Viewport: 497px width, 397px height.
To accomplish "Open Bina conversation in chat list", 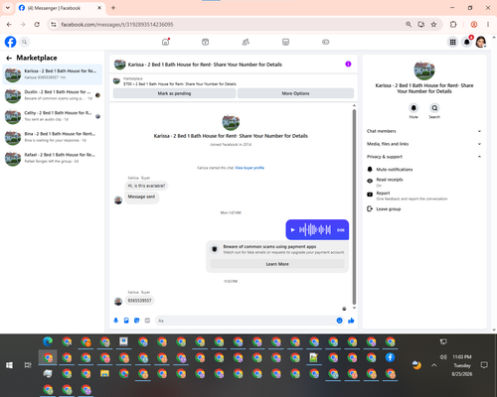I will point(53,137).
